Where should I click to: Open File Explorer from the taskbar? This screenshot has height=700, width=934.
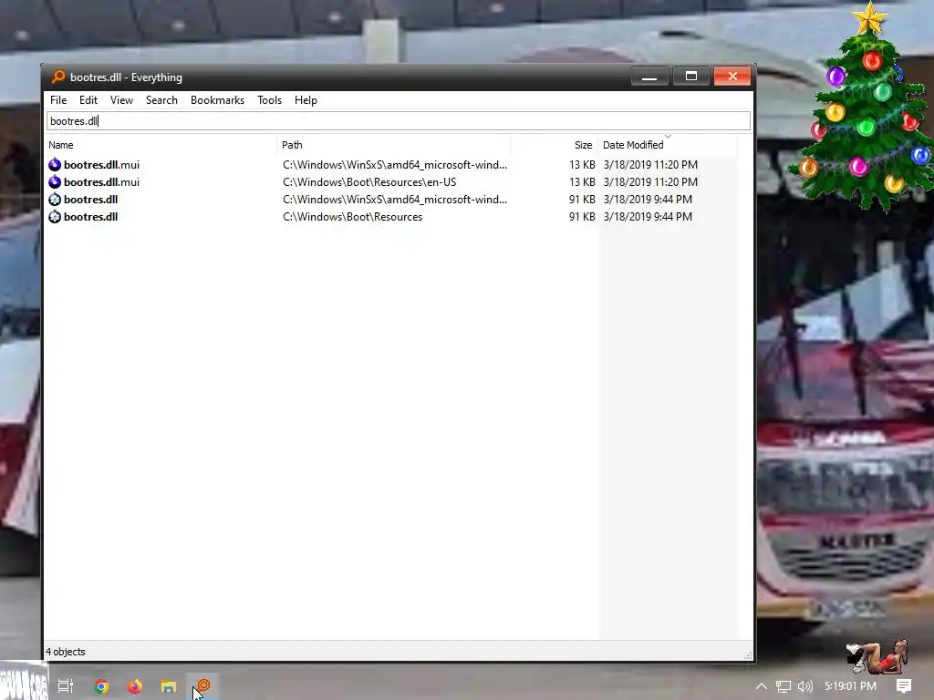point(169,686)
